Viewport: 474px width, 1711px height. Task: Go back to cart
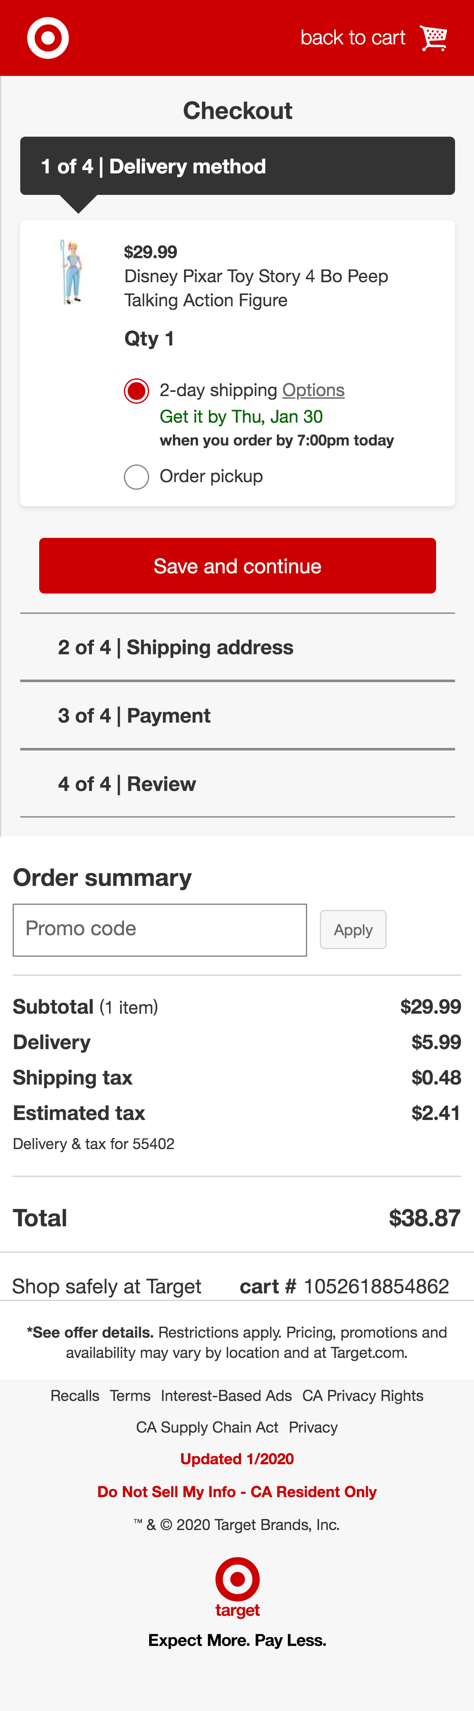click(353, 38)
